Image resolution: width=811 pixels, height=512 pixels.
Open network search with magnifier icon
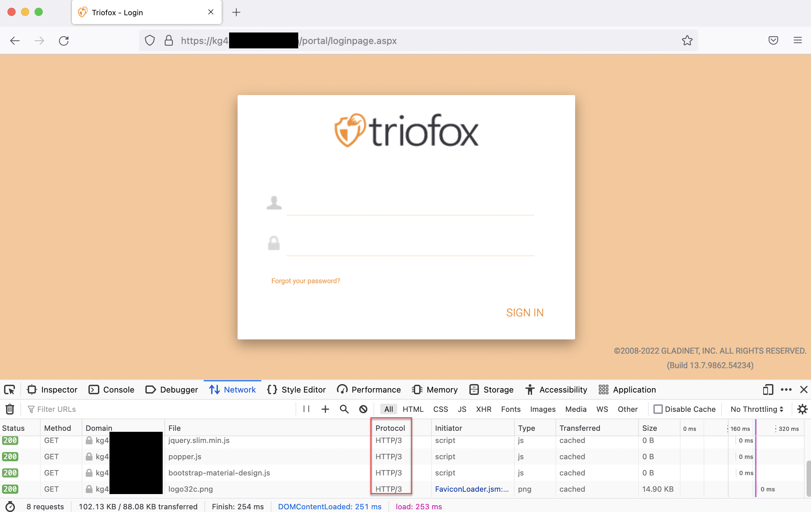point(344,409)
